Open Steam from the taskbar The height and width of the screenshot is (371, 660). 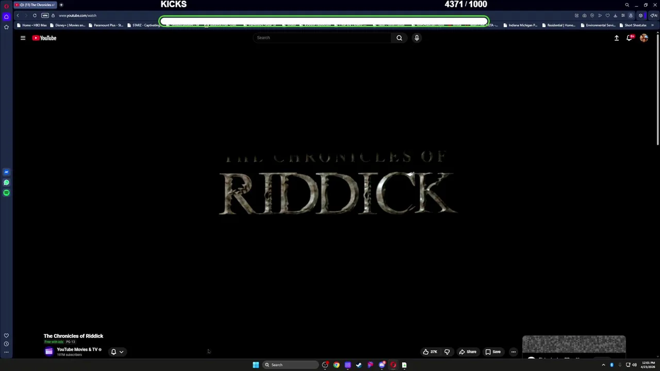pyautogui.click(x=359, y=365)
